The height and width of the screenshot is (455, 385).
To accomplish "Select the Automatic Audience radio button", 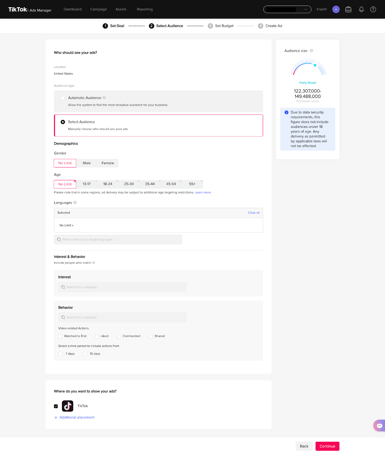I will point(63,98).
